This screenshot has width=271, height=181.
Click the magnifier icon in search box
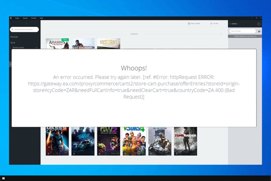(x=13, y=29)
